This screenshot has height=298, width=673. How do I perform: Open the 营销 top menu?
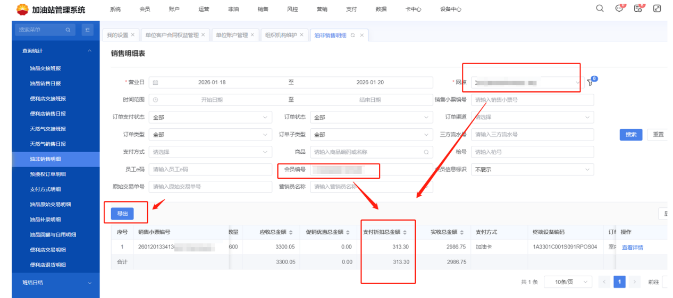[322, 9]
